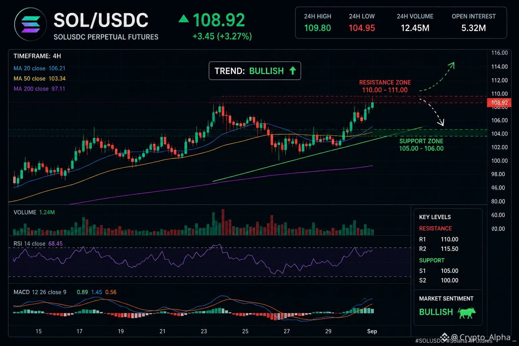Click the SUPPORT ZONE chart annotation
This screenshot has height=346, width=519.
(421, 145)
